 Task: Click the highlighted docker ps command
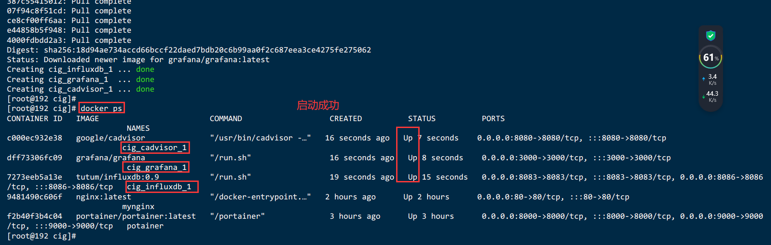pos(101,108)
